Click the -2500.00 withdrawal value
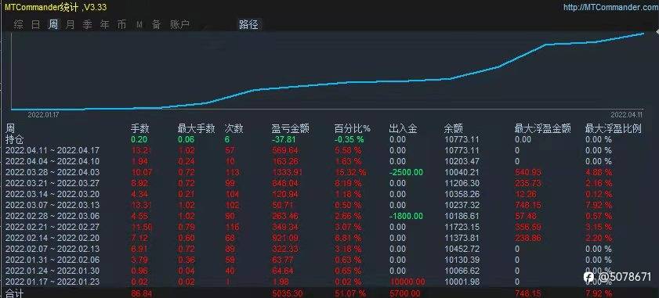 (407, 172)
